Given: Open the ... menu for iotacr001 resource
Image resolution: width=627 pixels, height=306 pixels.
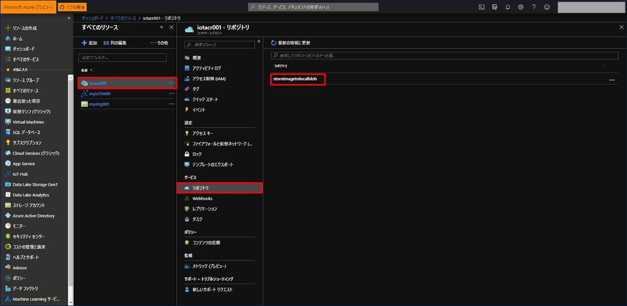Looking at the screenshot, I should [171, 83].
